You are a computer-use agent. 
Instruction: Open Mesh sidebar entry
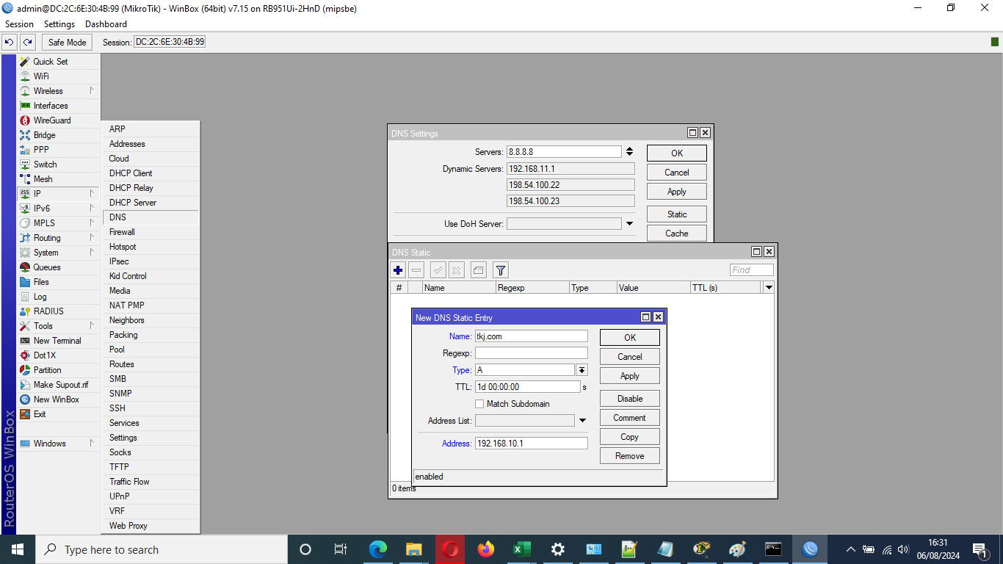[58, 179]
